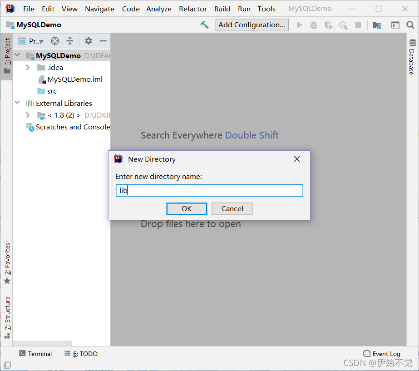Click the Profiler run icon
Viewport: 419px width, 371px height.
tap(343, 25)
